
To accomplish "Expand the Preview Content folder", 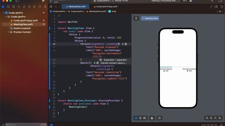I will pos(8,32).
